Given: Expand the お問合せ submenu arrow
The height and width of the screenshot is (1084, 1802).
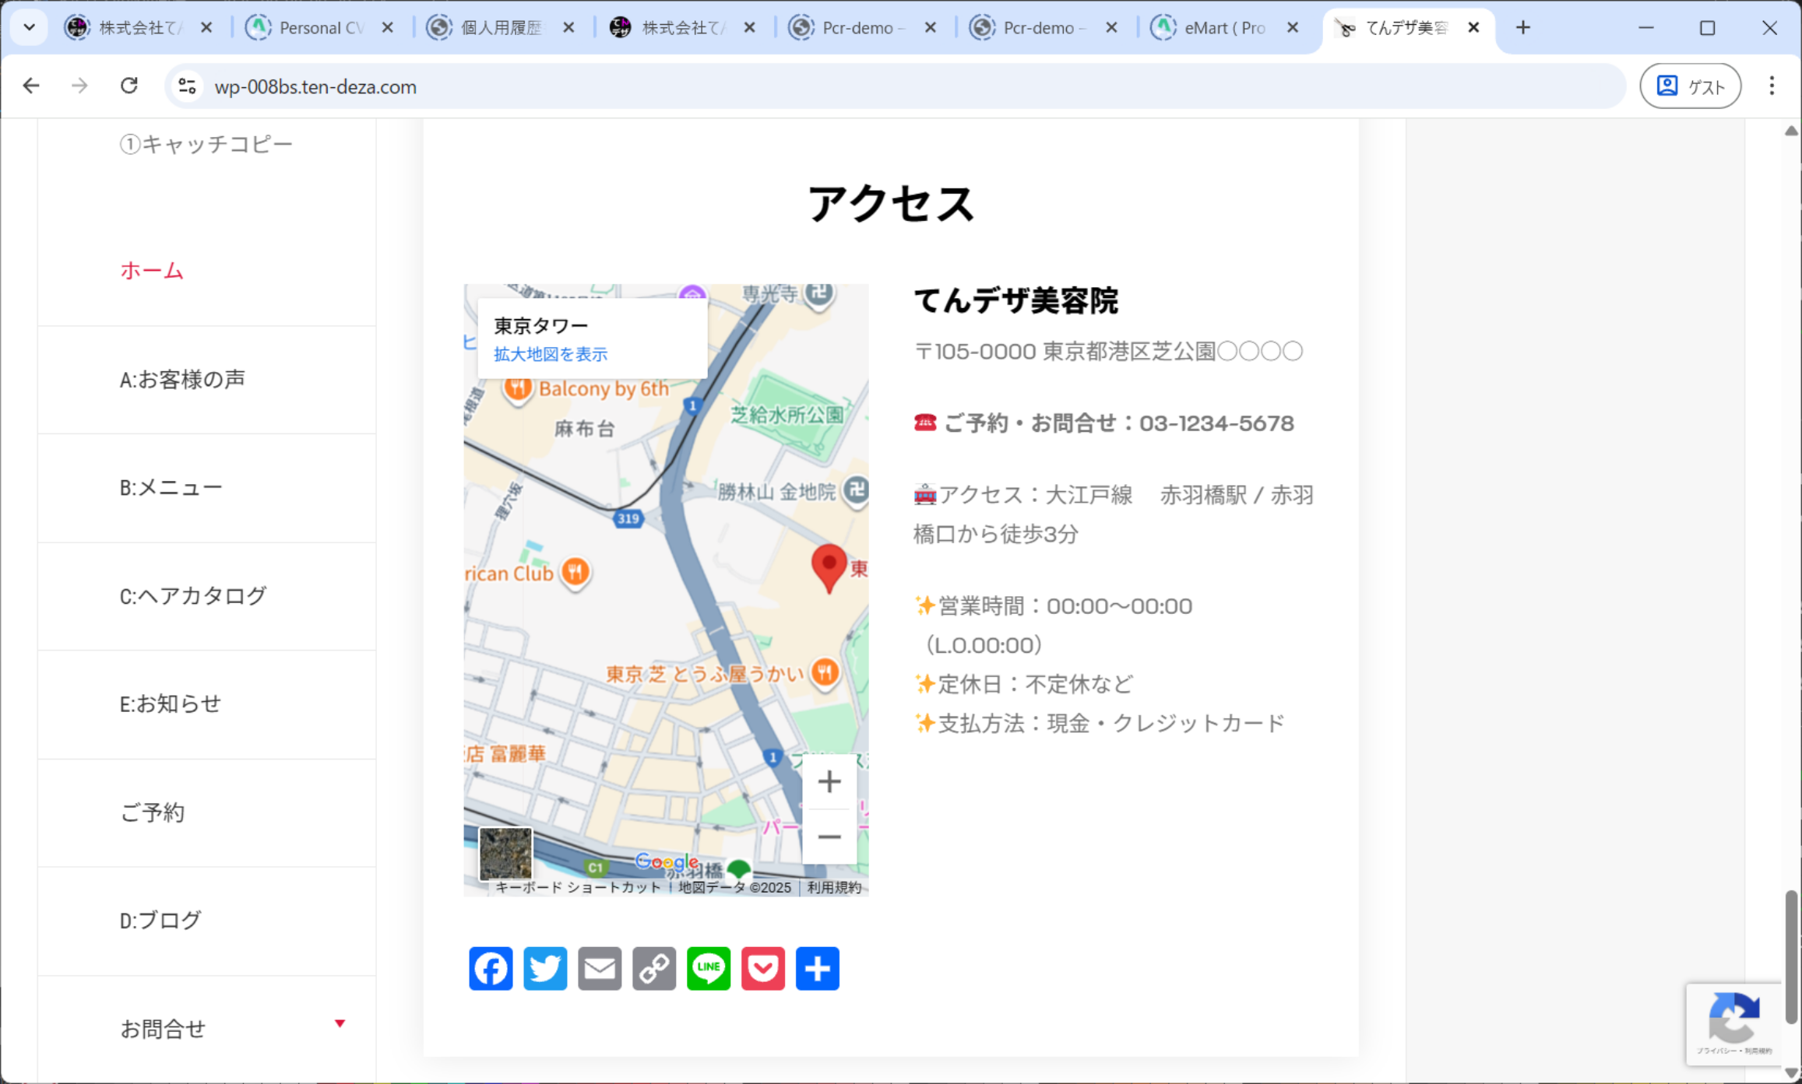Looking at the screenshot, I should coord(340,1023).
